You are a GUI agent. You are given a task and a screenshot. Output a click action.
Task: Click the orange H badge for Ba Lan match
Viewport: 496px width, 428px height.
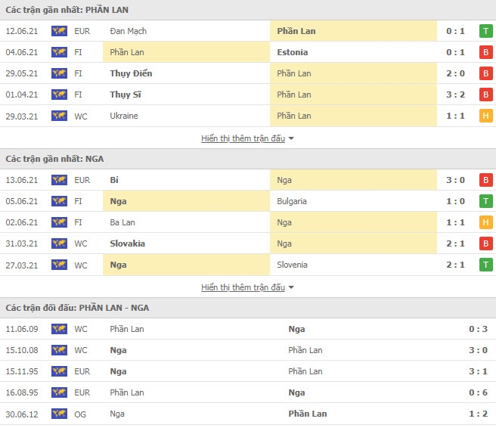point(486,222)
